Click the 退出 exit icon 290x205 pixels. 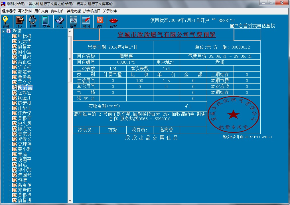pos(100,21)
